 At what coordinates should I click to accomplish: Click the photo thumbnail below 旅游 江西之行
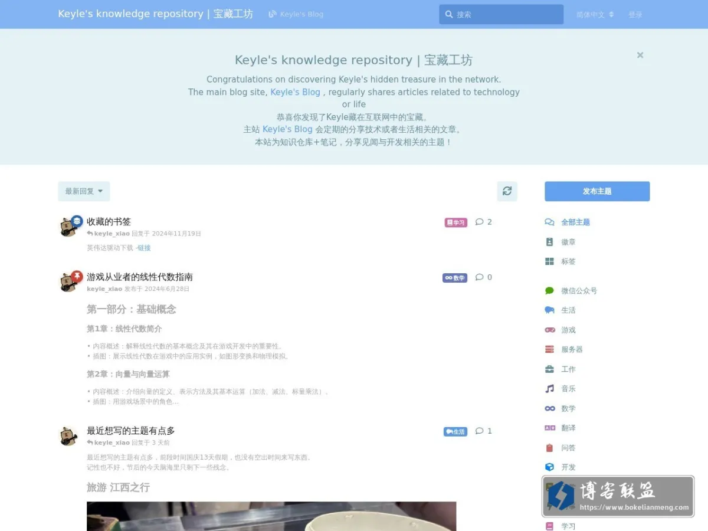(271, 516)
